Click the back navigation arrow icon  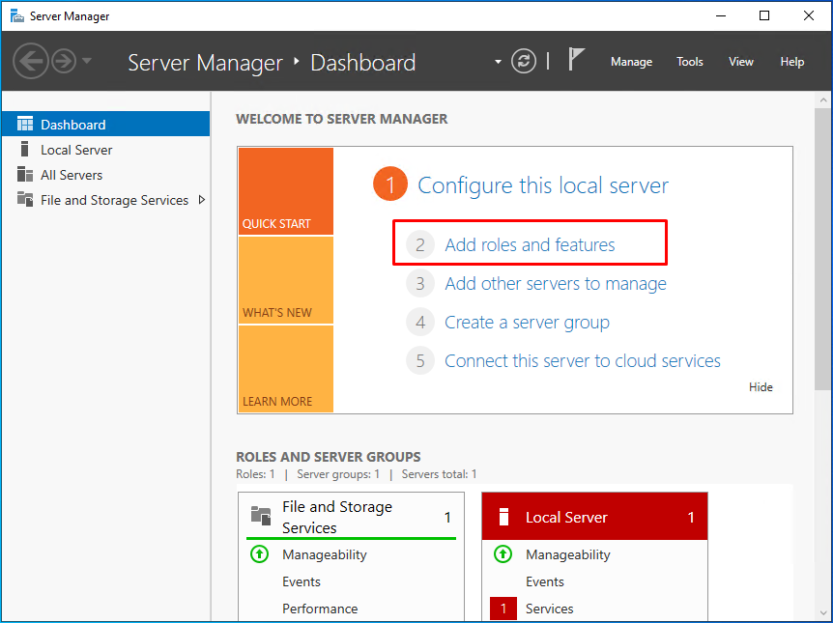click(30, 61)
